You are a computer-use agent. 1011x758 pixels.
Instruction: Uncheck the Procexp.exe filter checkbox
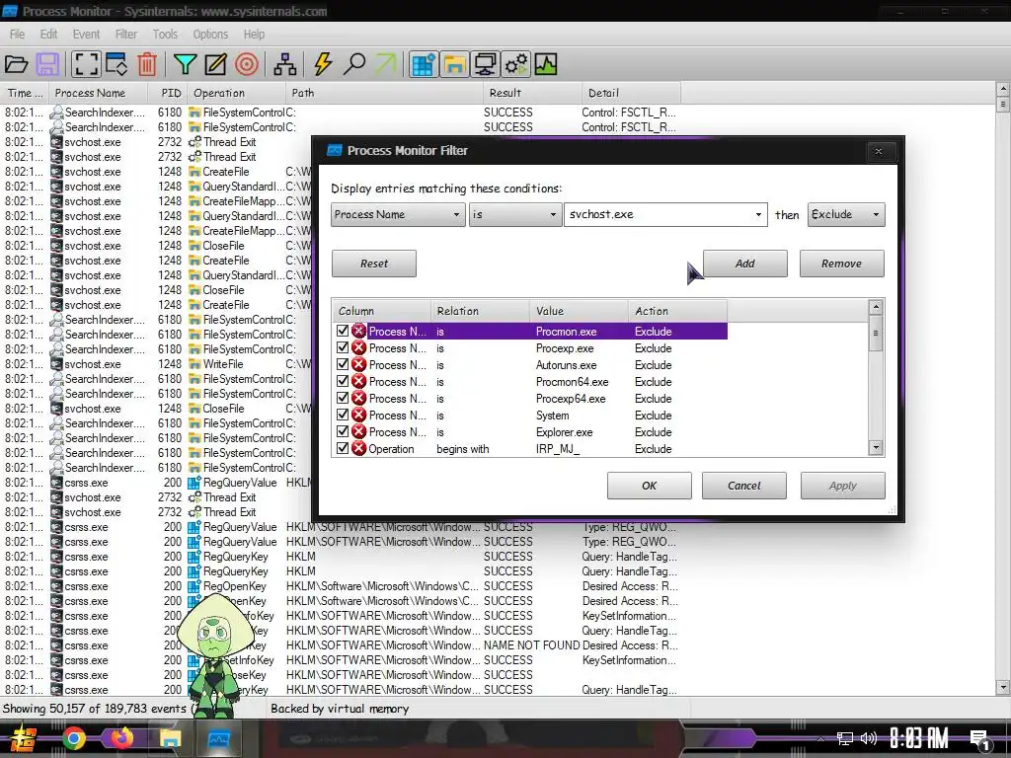tap(343, 347)
